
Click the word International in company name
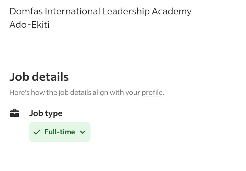pos(72,11)
